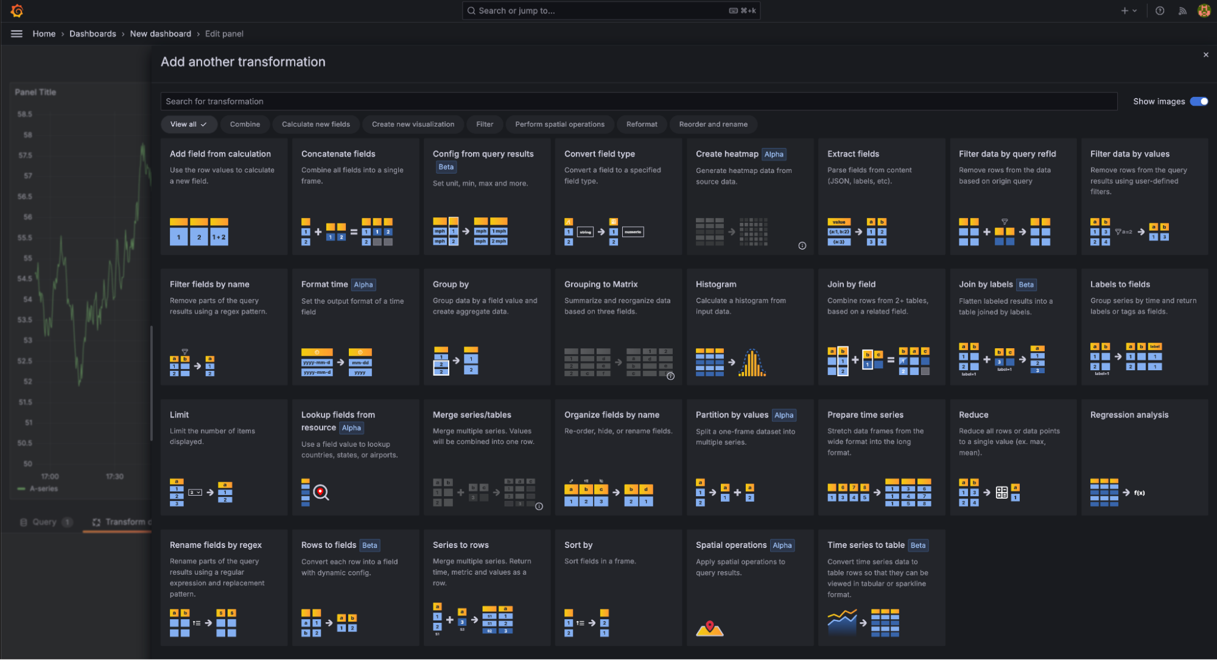
Task: Open the news RSS feed icon
Action: coord(1182,10)
